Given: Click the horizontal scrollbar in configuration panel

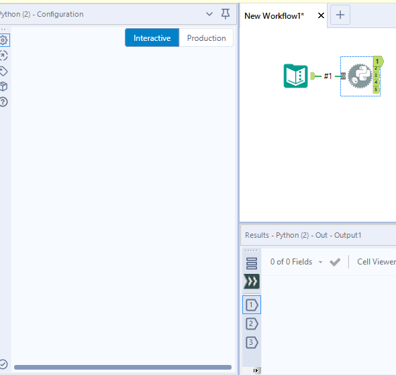Looking at the screenshot, I should click(x=123, y=367).
